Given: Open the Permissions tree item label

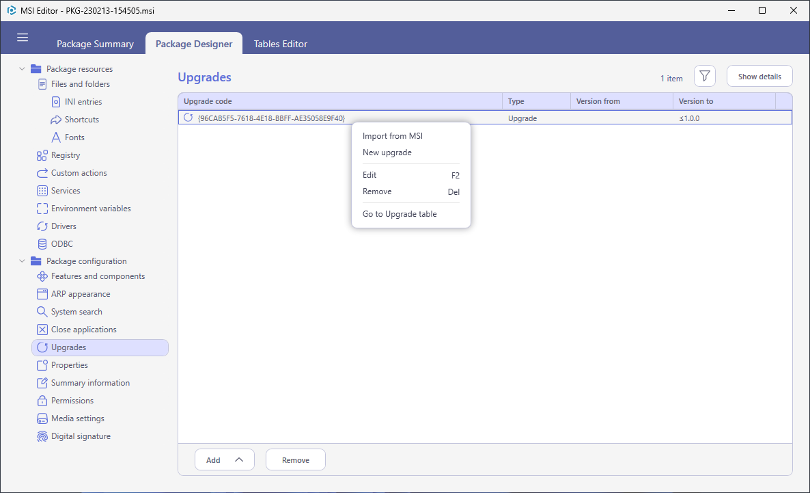Looking at the screenshot, I should 72,401.
